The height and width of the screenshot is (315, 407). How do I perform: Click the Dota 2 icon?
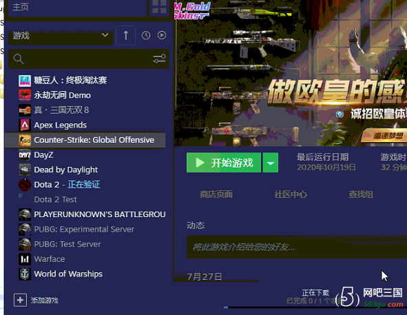(x=25, y=185)
